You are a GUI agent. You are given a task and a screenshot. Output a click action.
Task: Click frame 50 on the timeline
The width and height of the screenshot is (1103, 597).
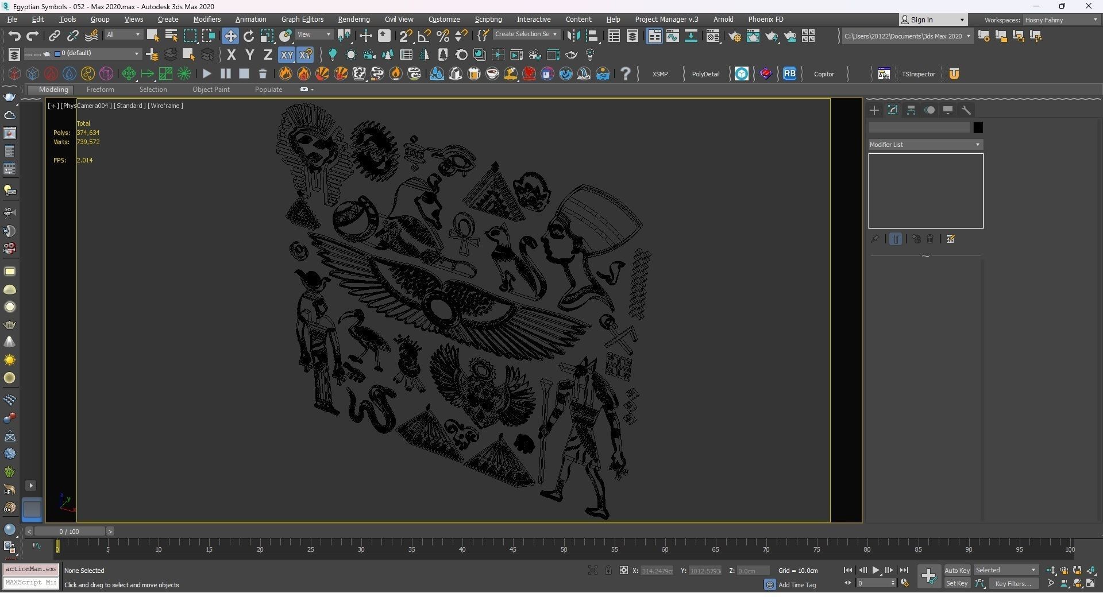564,549
